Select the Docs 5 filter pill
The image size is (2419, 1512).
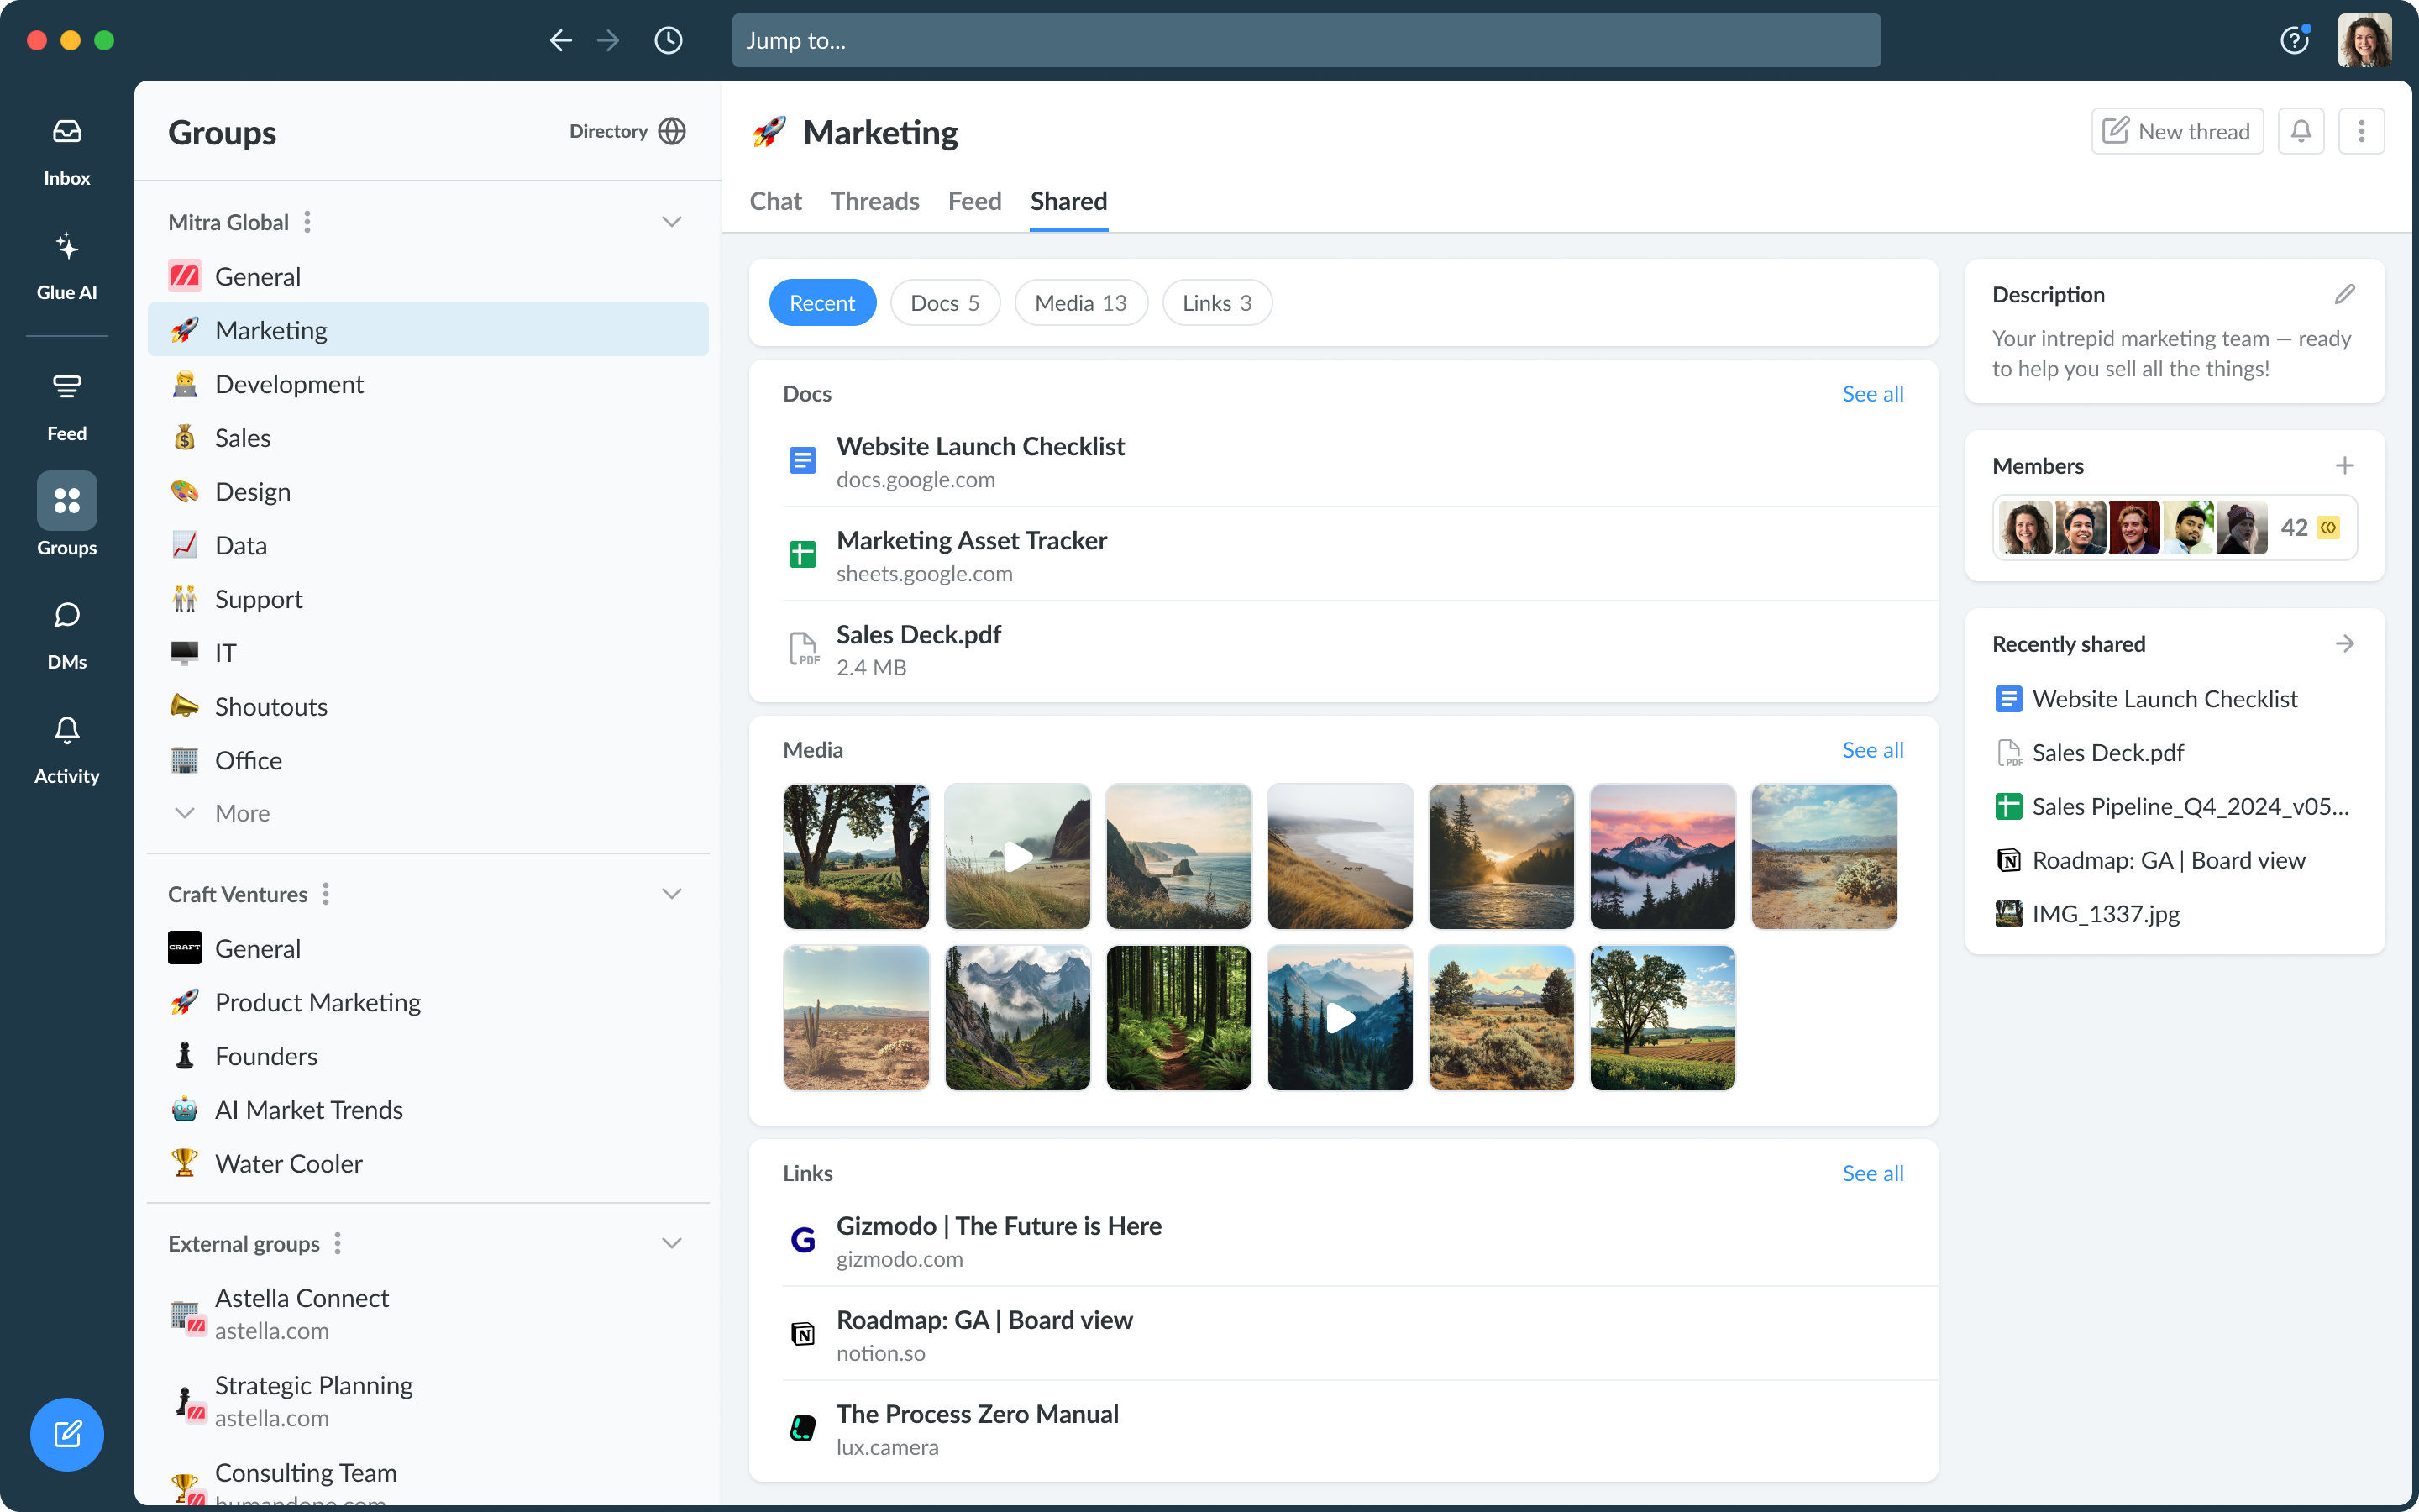(x=945, y=303)
